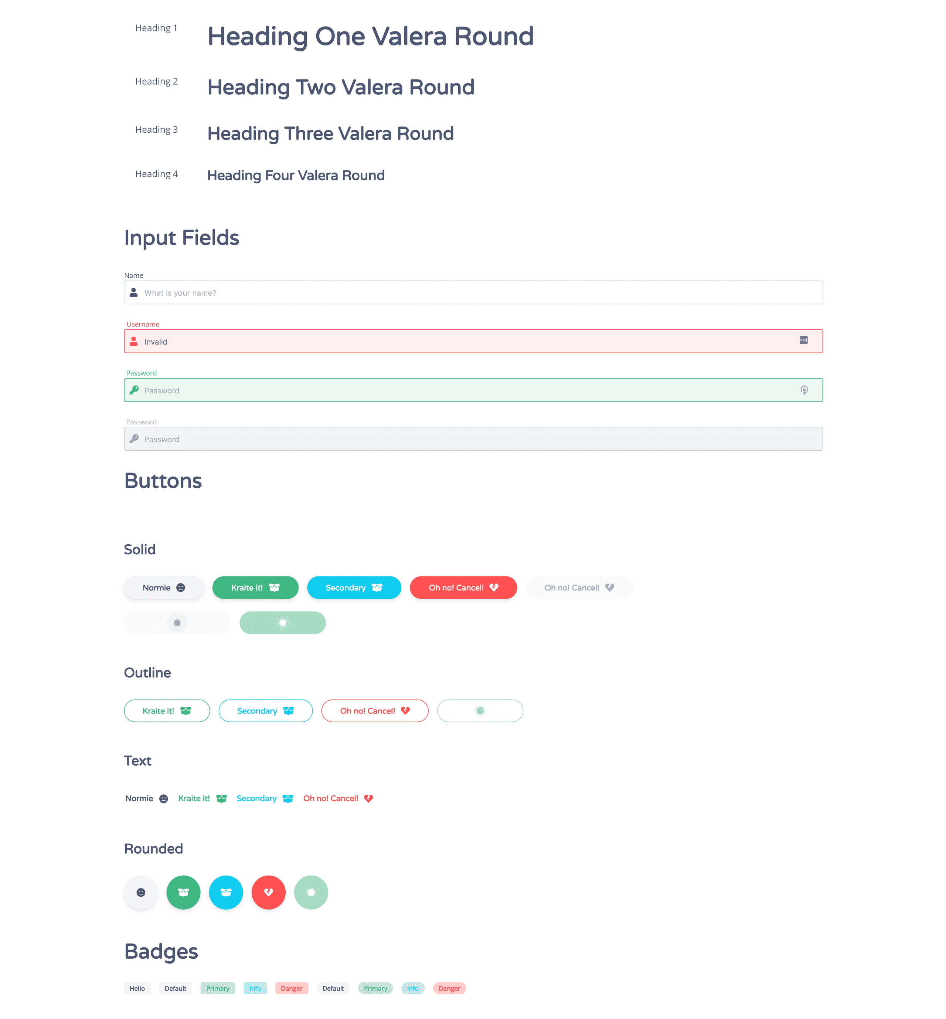The width and height of the screenshot is (946, 1019).
Task: Click the round light-green loading button
Action: [x=311, y=892]
